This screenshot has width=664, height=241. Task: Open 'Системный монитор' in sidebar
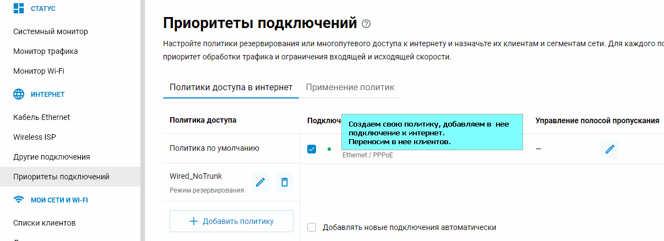[x=51, y=31]
